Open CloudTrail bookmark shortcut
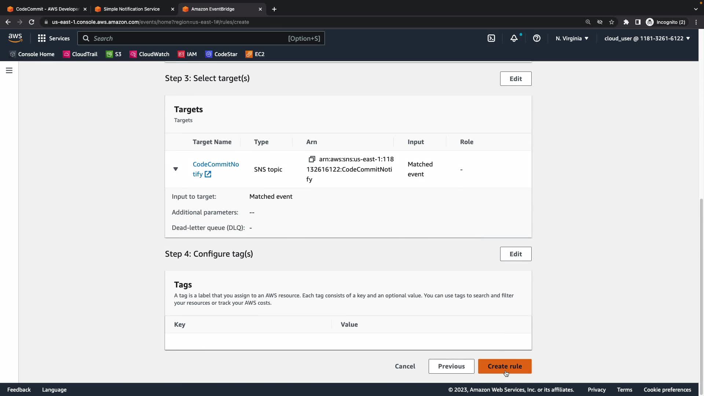704x396 pixels. 80,54
